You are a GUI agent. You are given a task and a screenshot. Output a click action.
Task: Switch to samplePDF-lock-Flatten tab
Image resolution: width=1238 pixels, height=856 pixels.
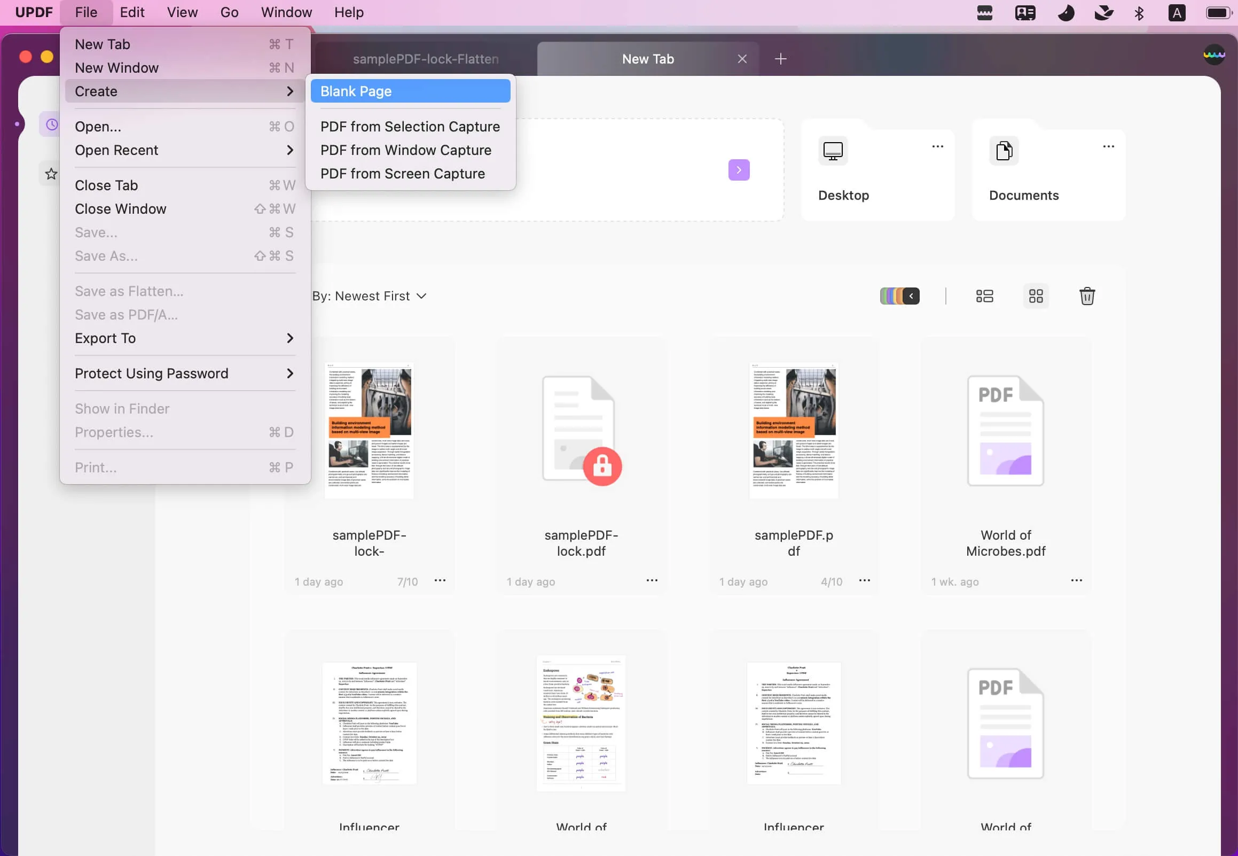[425, 58]
